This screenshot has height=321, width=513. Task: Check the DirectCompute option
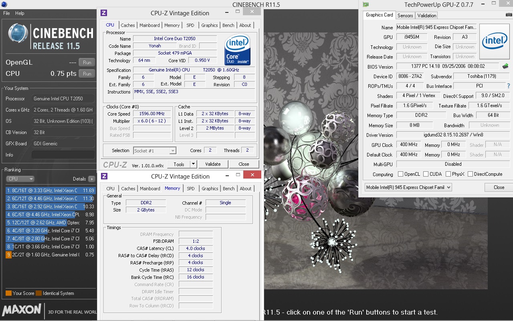point(470,174)
